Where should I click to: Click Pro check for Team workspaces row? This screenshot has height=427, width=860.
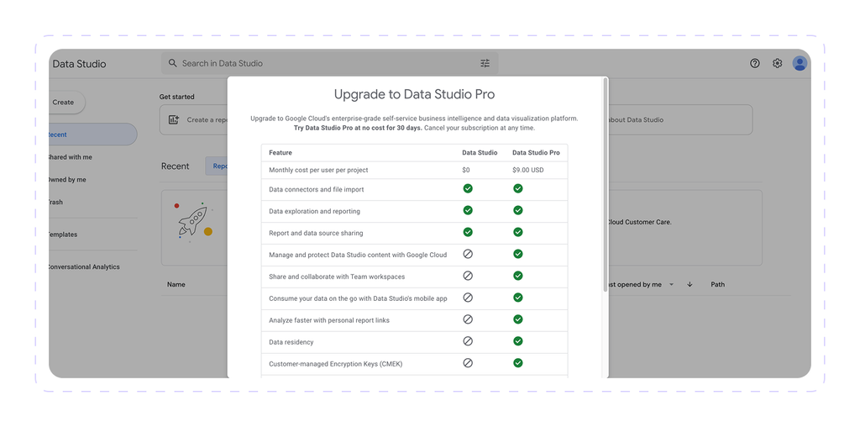(x=517, y=276)
